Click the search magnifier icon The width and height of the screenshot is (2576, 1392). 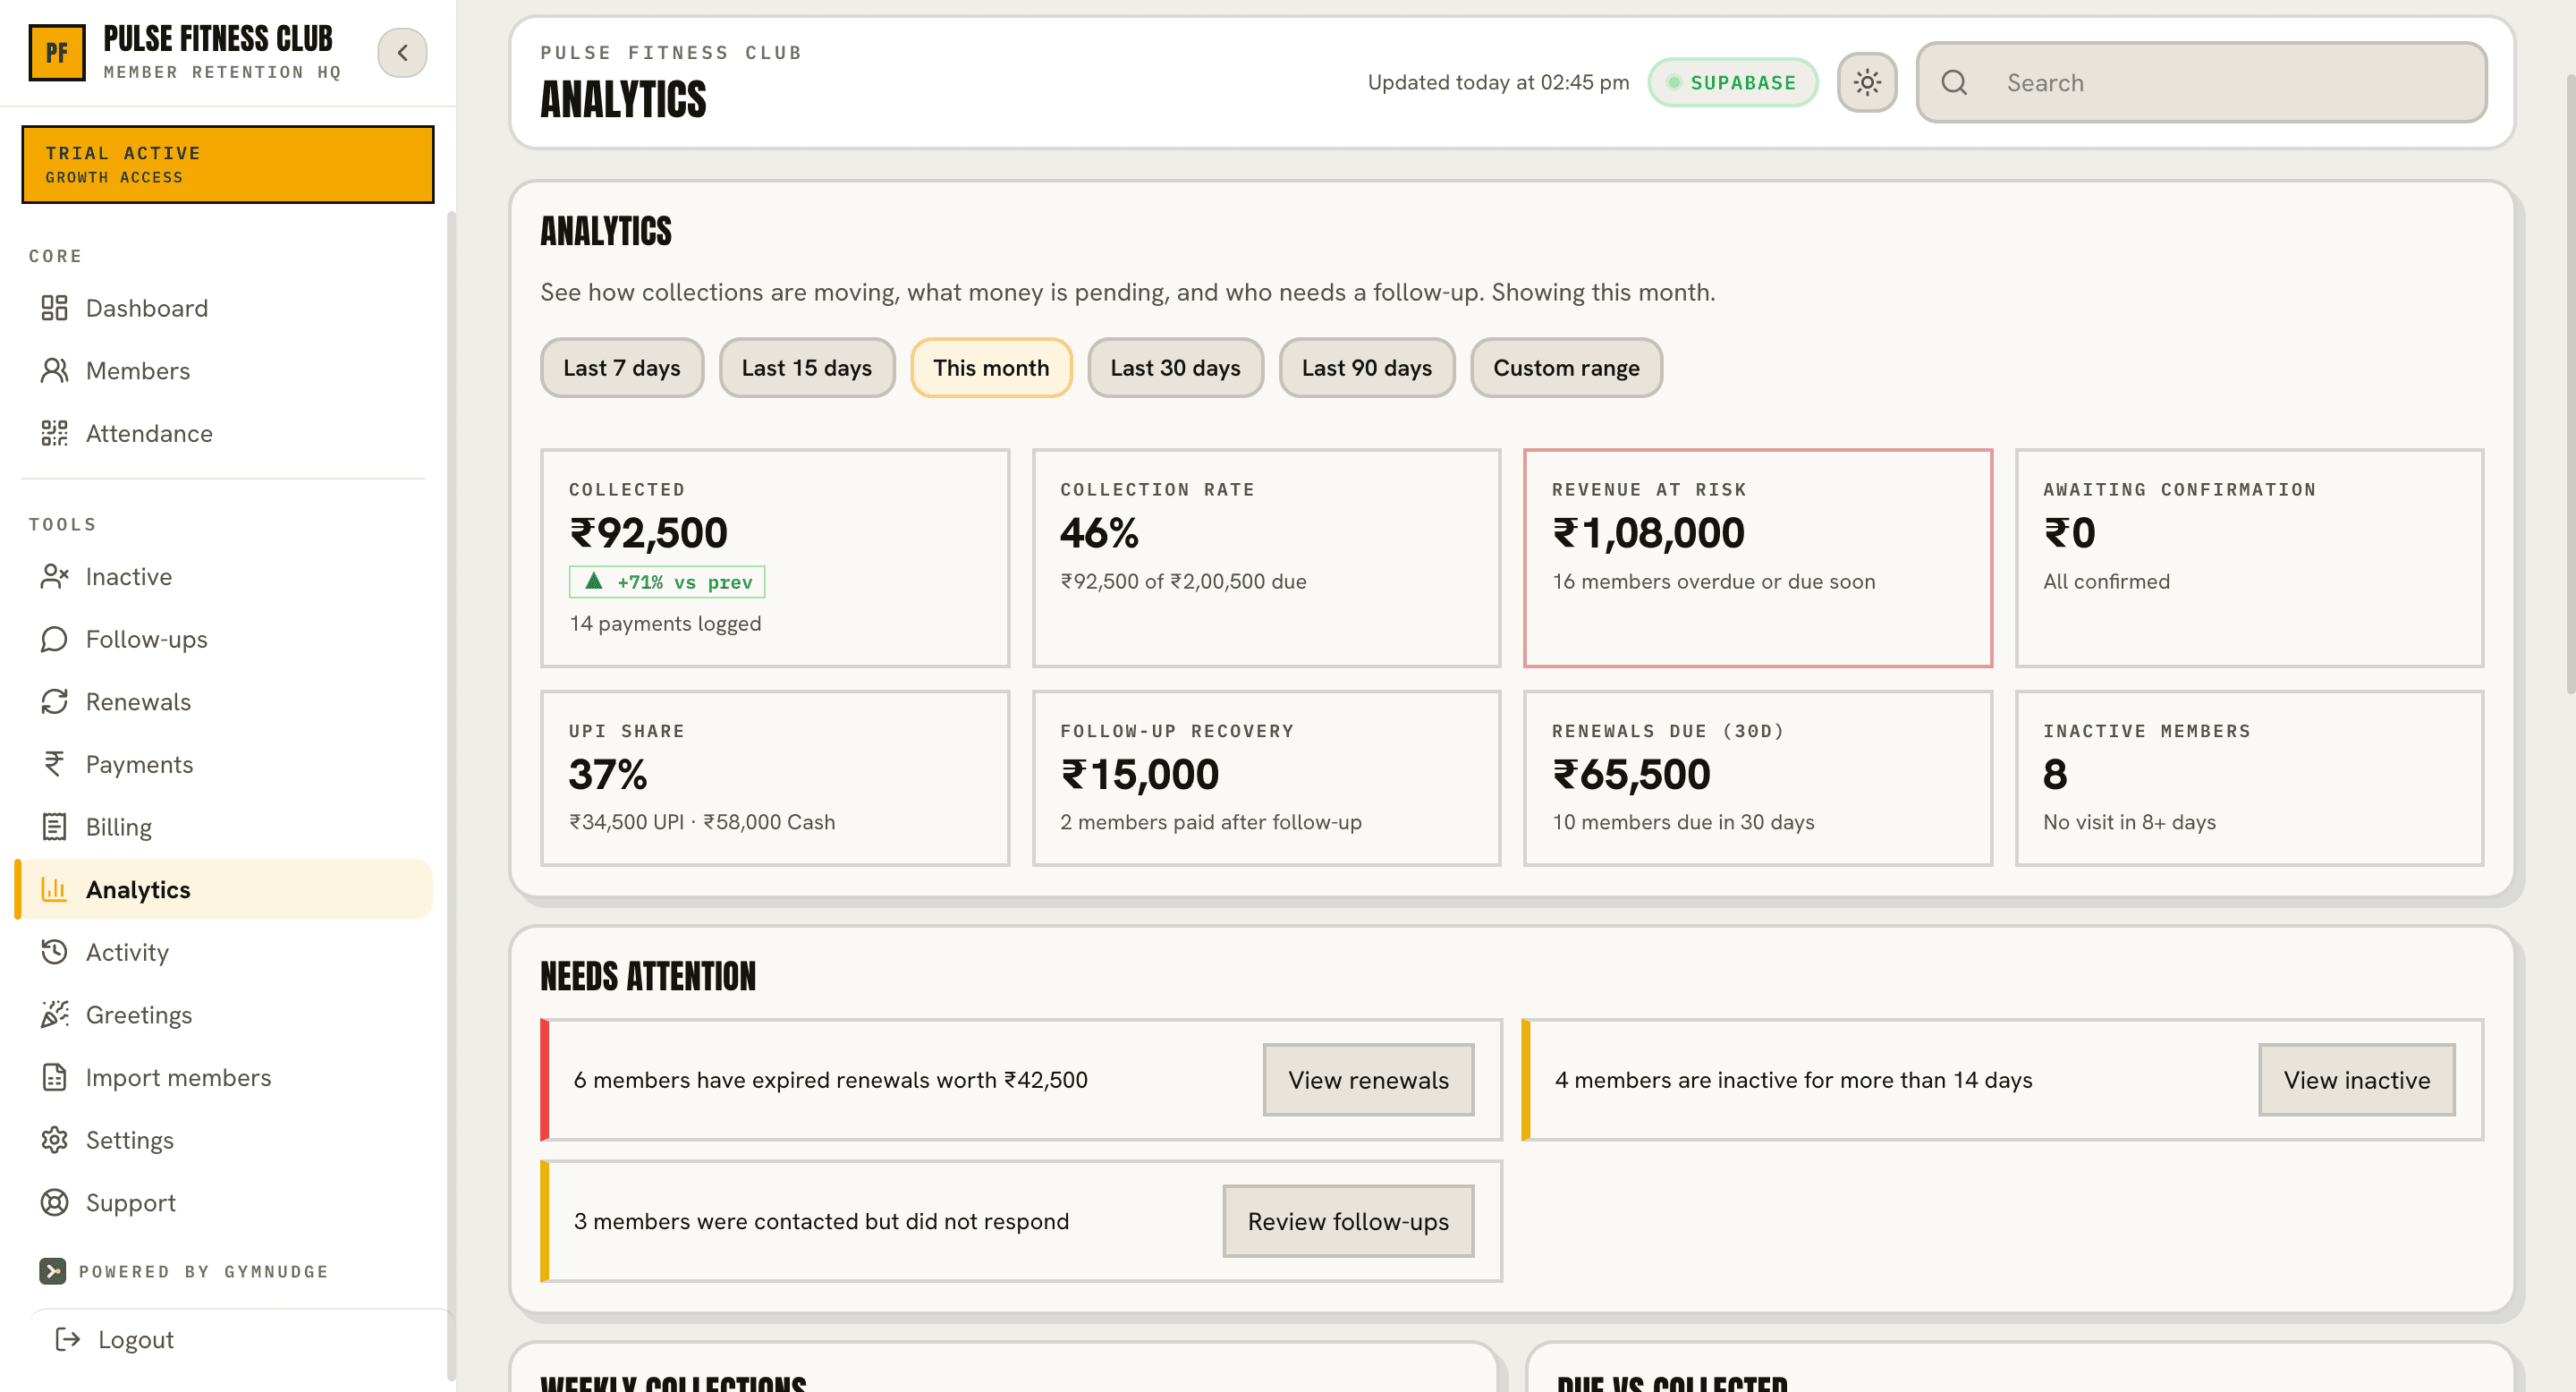click(1954, 82)
